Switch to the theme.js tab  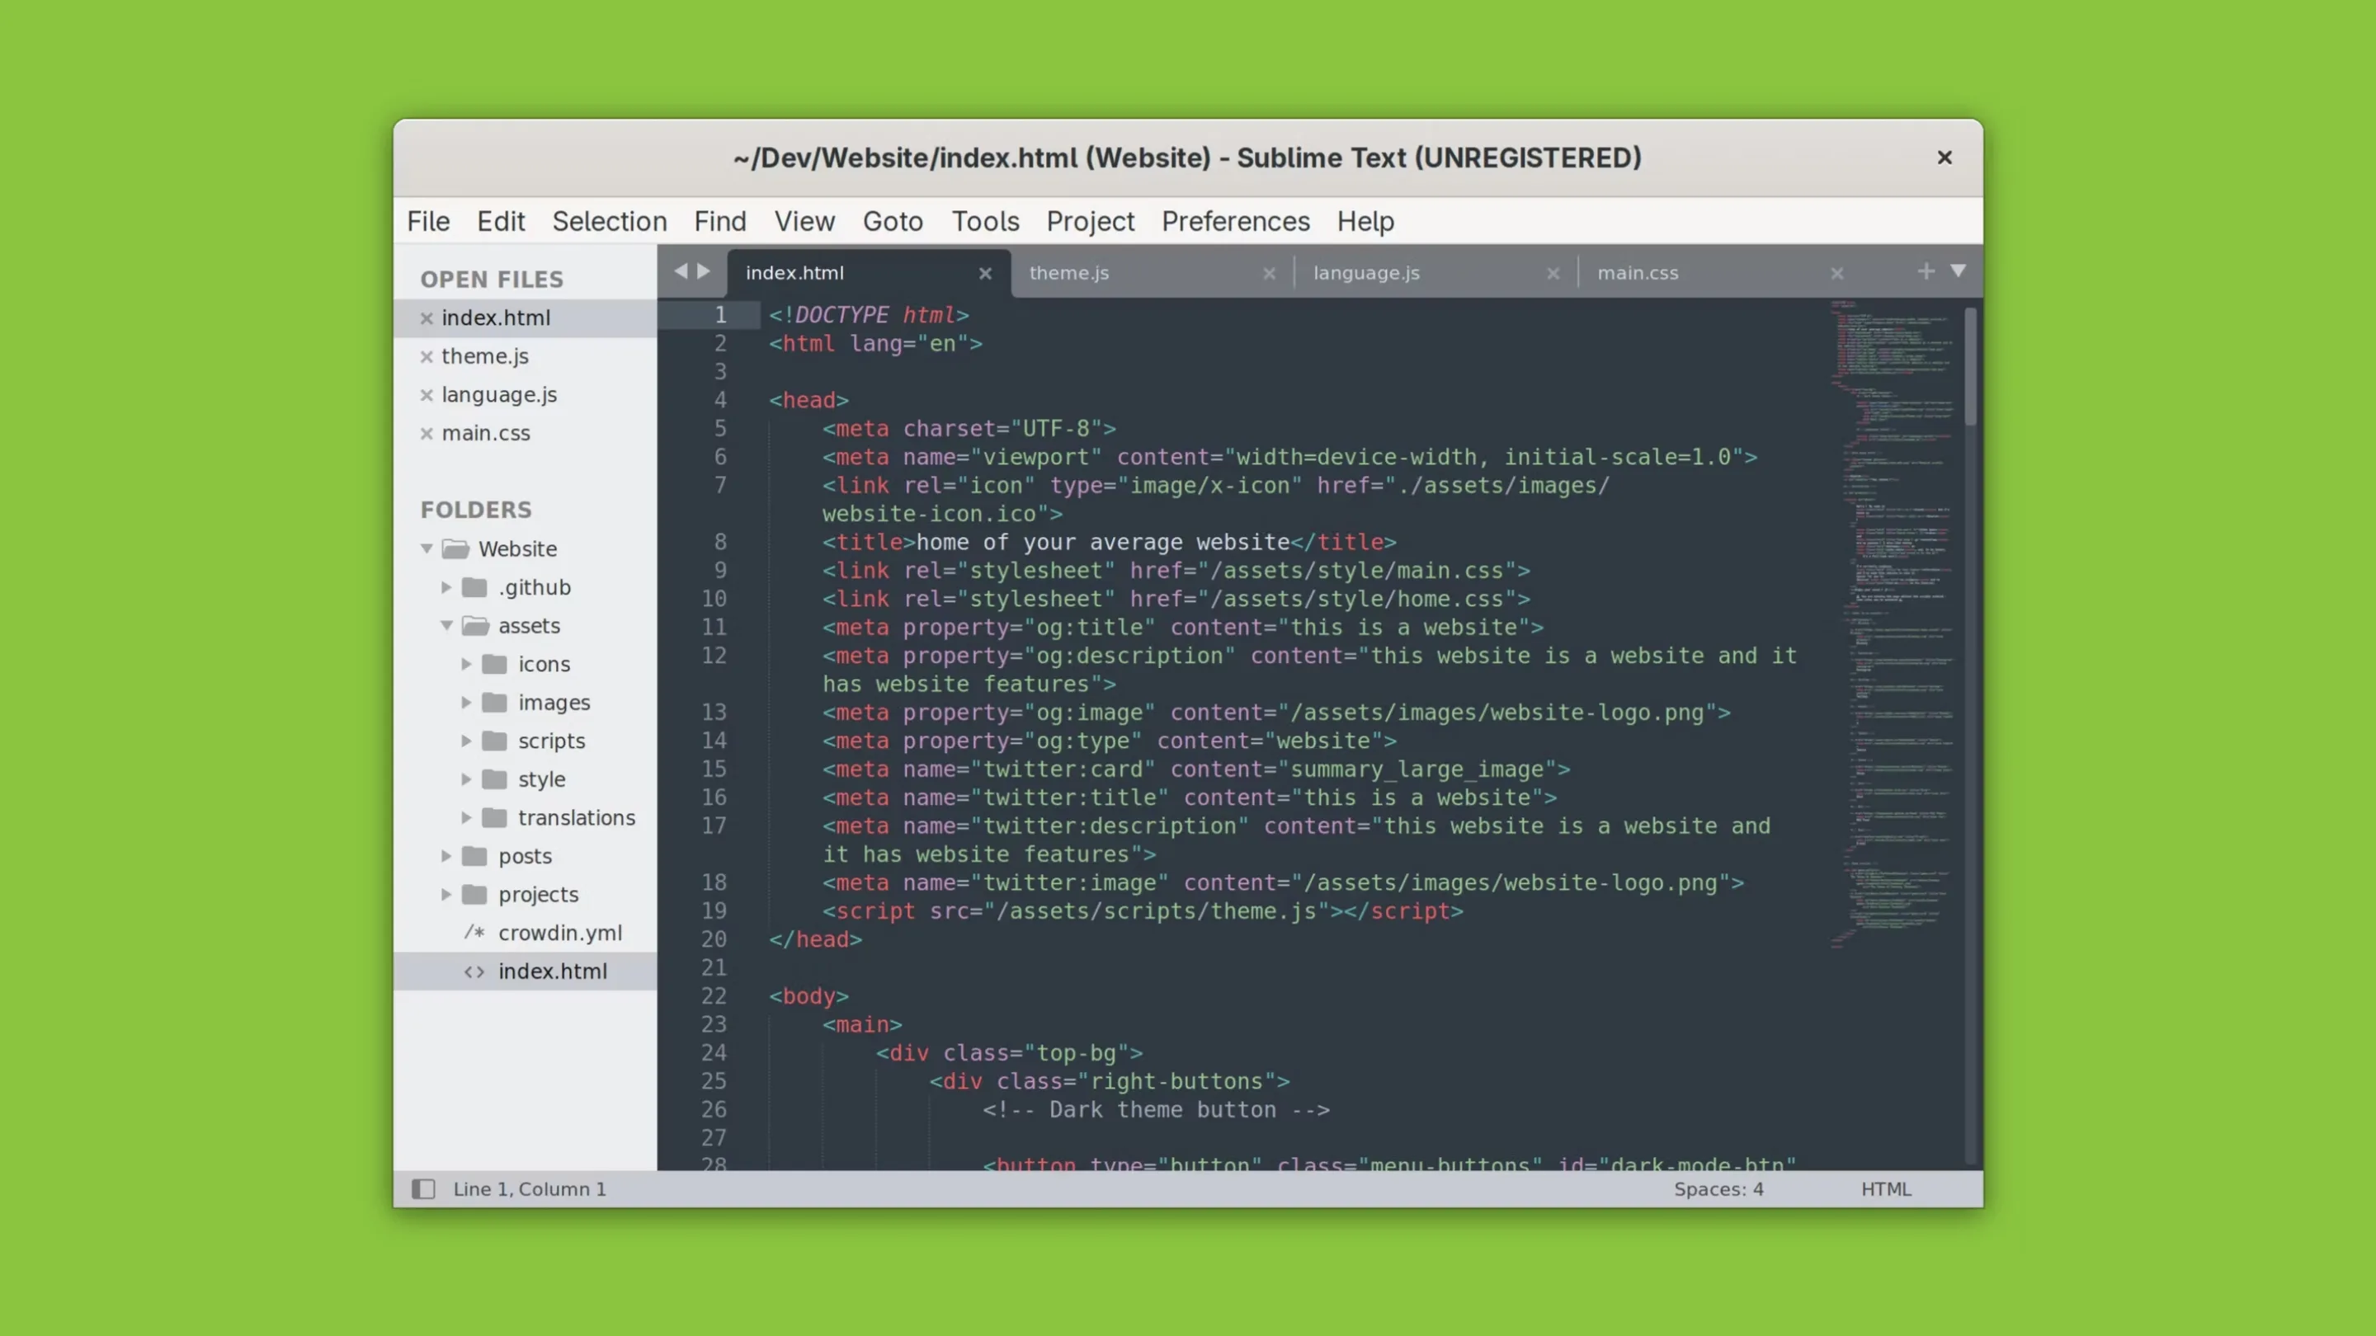(1068, 273)
